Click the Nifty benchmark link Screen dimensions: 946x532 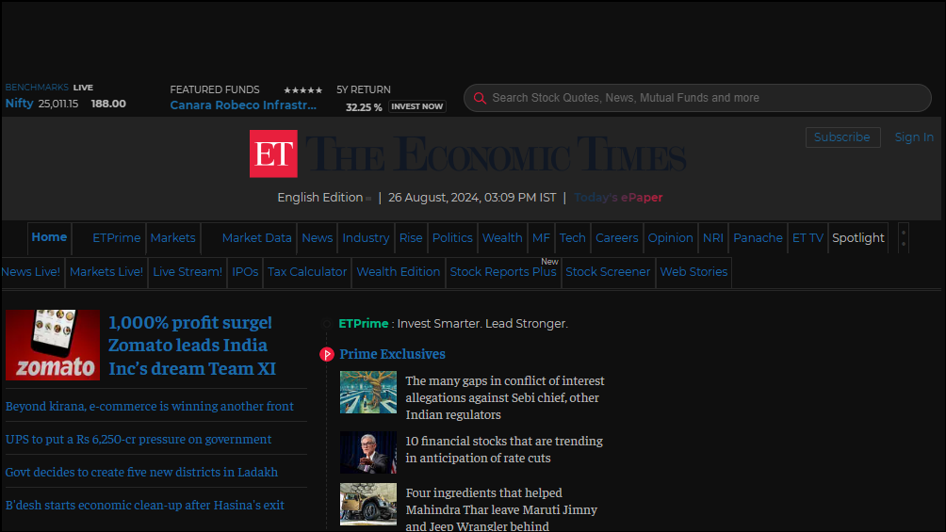[x=19, y=104]
